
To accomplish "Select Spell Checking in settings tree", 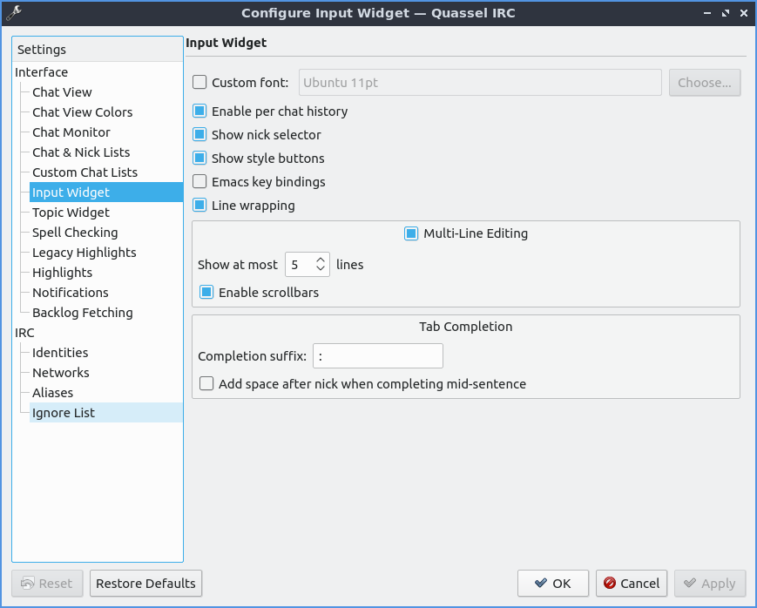I will (x=75, y=233).
